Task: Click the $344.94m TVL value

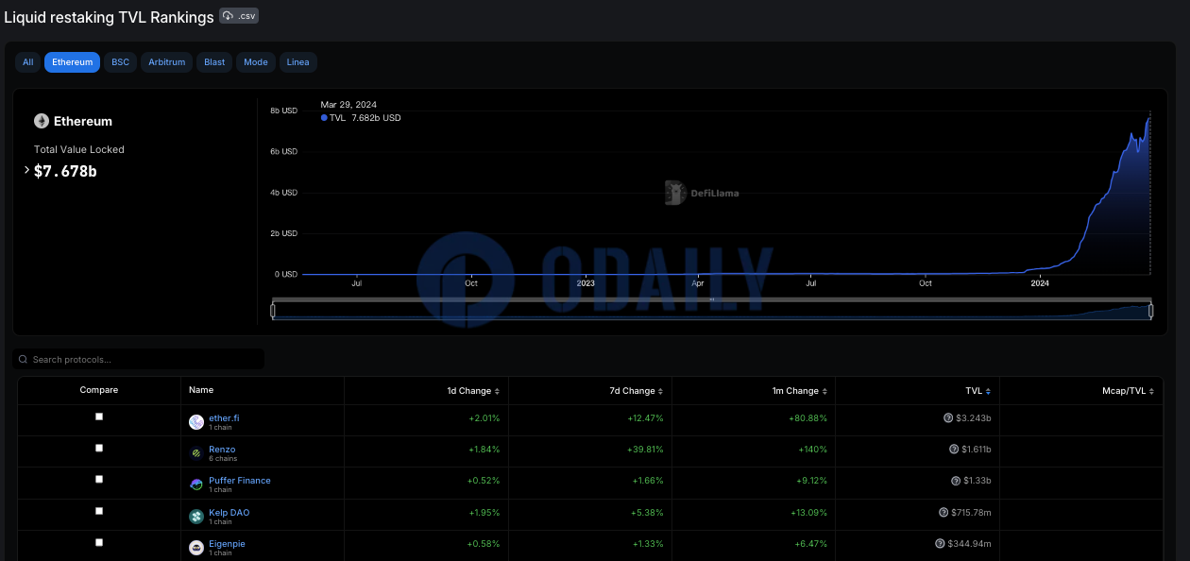Action: (x=970, y=544)
